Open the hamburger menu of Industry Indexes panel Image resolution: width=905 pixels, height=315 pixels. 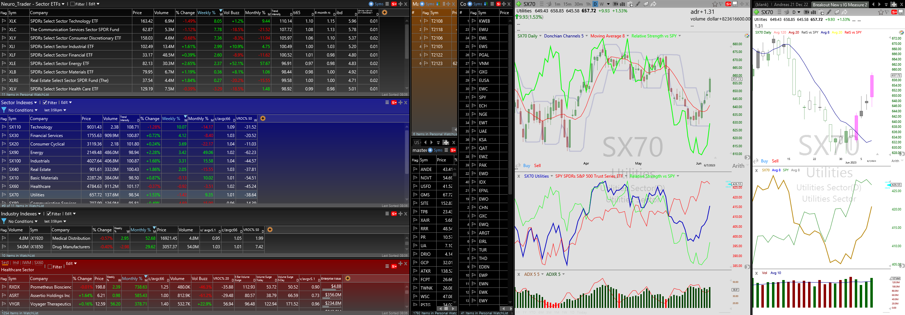pyautogui.click(x=387, y=214)
